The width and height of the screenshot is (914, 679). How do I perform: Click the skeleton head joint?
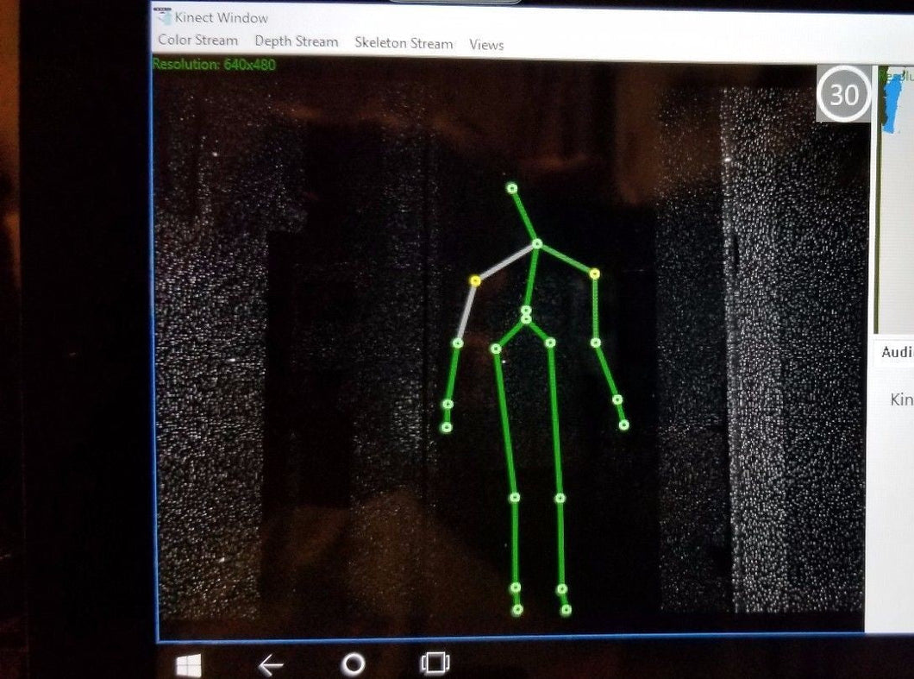pos(512,188)
